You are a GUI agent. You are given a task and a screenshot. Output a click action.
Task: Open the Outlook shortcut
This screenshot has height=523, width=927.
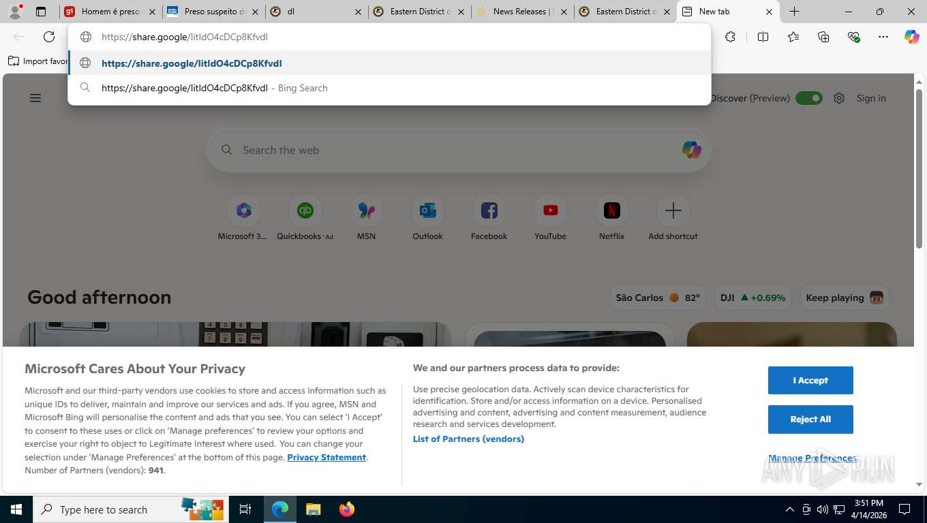pos(427,217)
